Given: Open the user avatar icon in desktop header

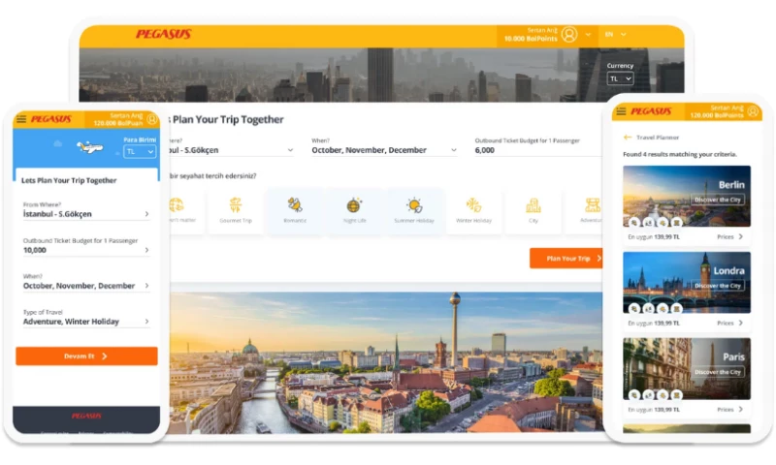Looking at the screenshot, I should pyautogui.click(x=569, y=34).
